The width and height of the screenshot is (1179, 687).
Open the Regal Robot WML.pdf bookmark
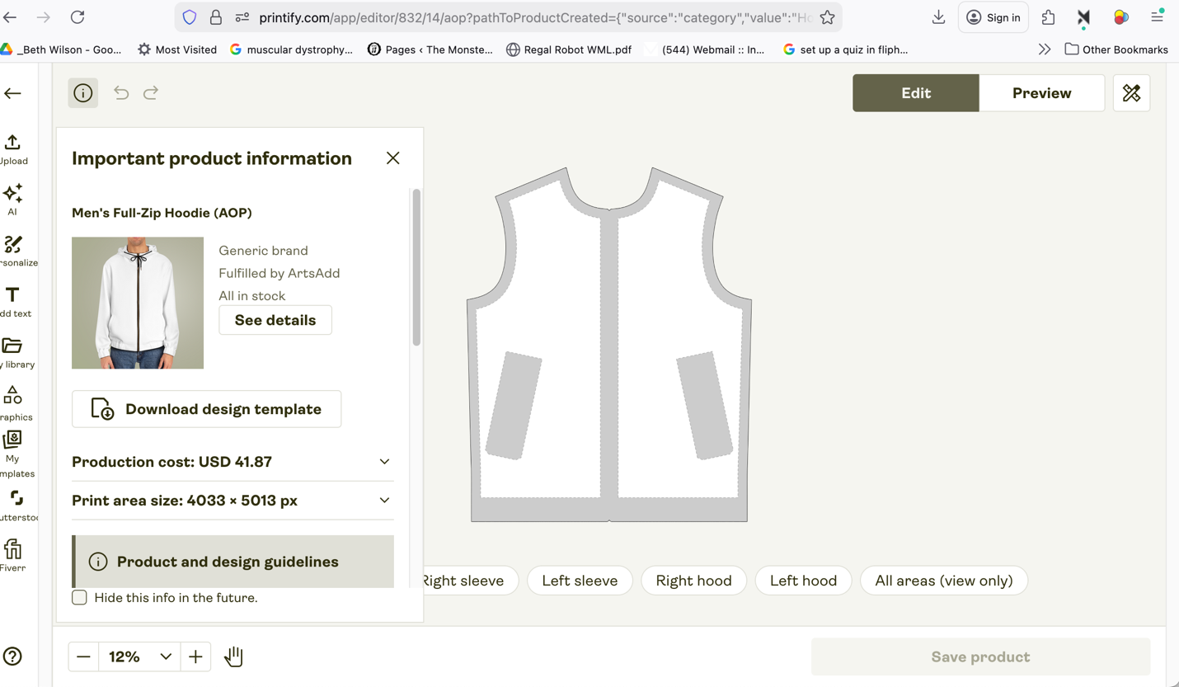[x=569, y=49]
